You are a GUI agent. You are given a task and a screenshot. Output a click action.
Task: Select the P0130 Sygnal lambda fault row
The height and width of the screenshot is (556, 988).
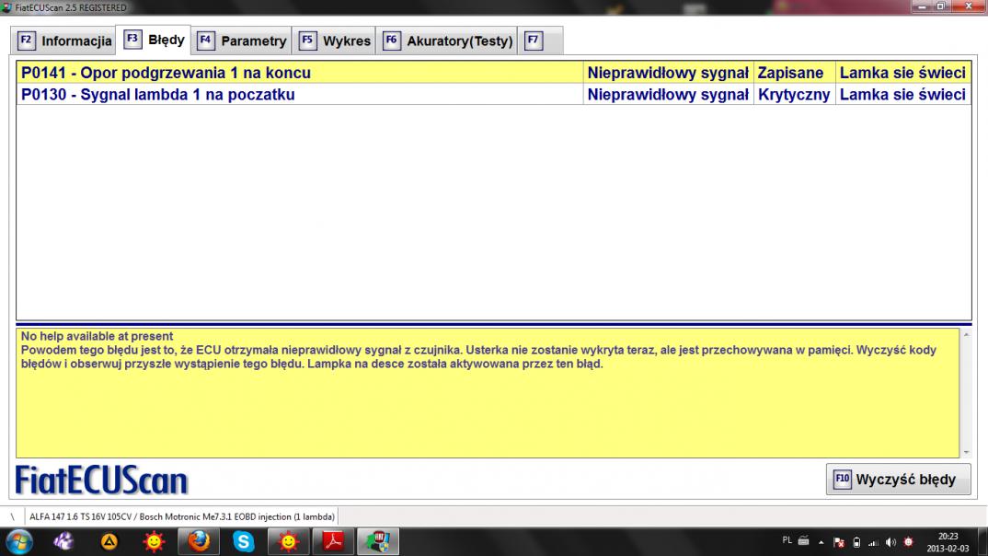(x=493, y=95)
